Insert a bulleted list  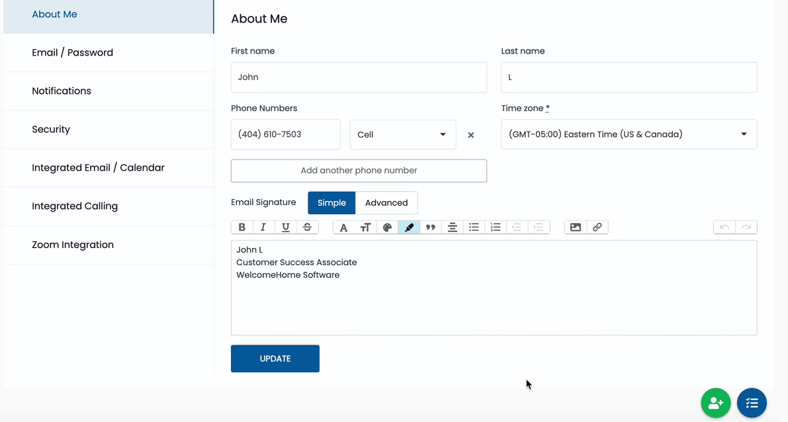tap(474, 227)
